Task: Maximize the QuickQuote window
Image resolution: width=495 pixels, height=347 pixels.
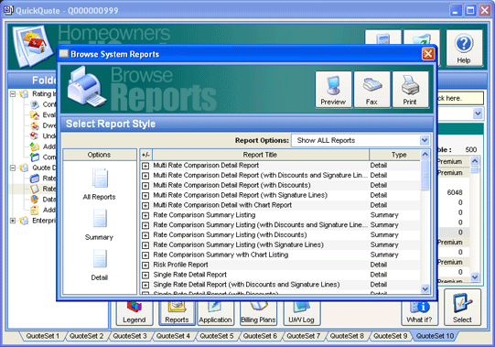Action: pos(470,10)
